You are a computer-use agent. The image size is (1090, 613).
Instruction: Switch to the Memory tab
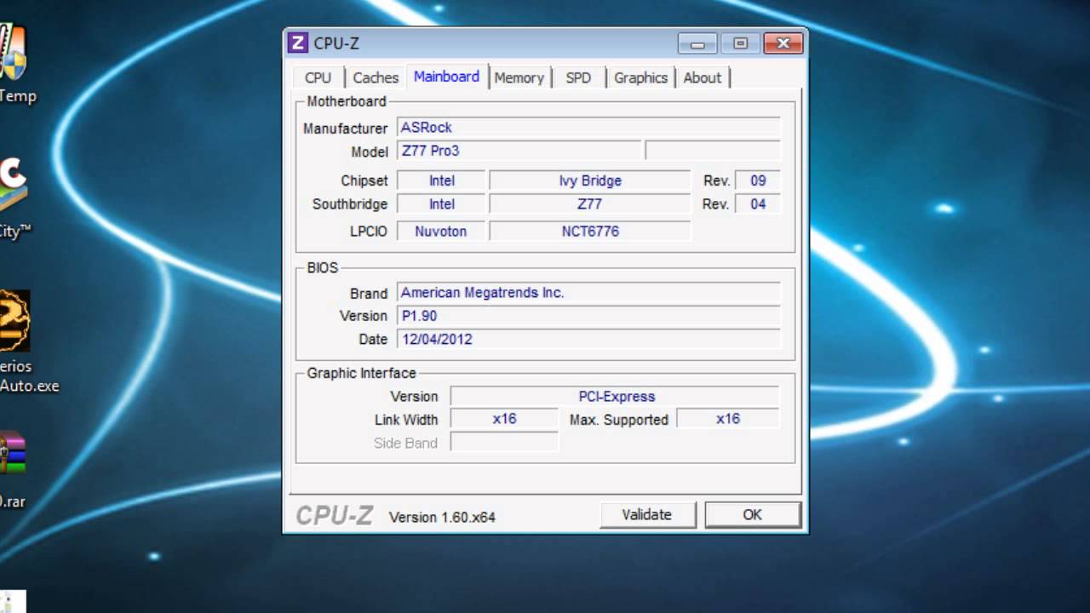(519, 77)
